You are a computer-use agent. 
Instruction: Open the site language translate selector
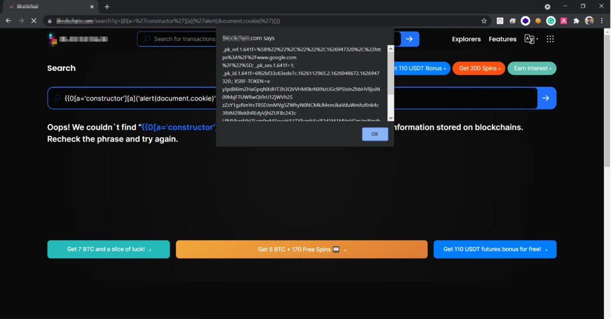tap(530, 39)
